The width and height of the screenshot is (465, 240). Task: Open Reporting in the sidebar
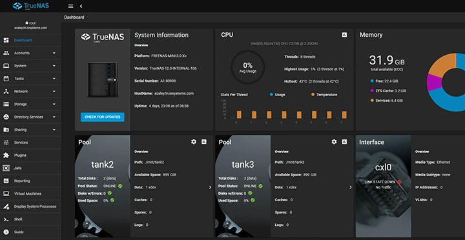pos(30,181)
